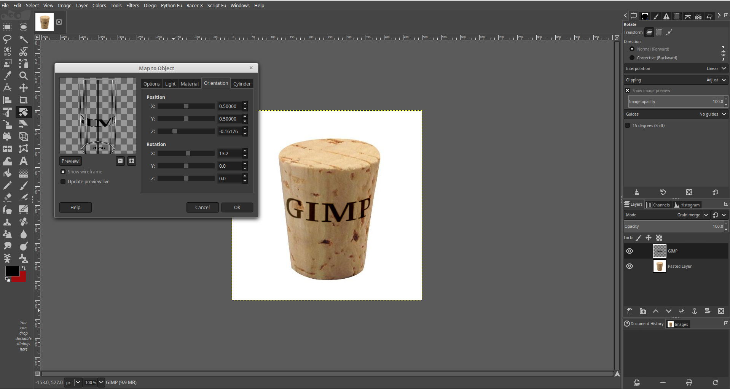The image size is (730, 389).
Task: Select the Color Picker eyedropper tool
Action: click(x=7, y=76)
